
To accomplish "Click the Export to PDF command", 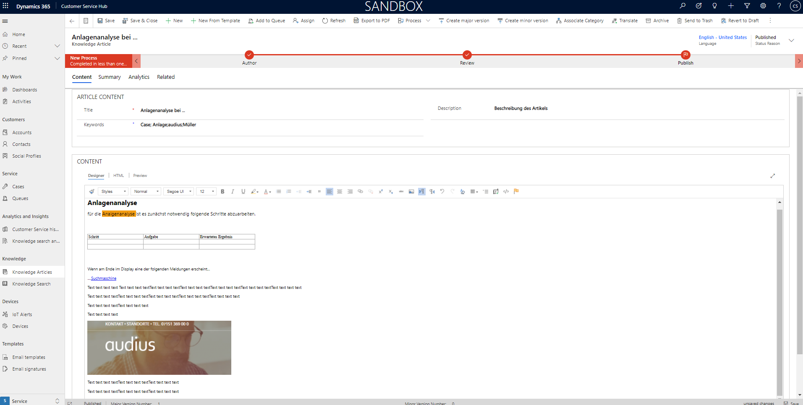I will pyautogui.click(x=371, y=20).
